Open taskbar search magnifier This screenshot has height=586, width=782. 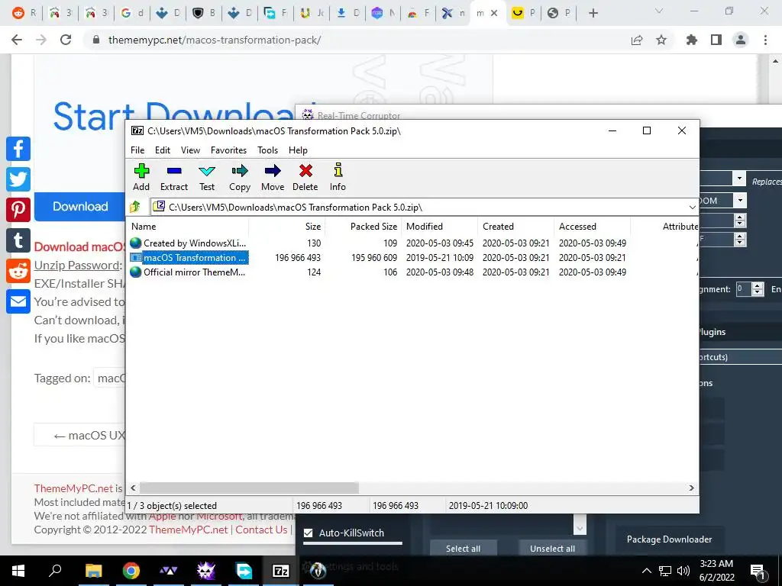[55, 571]
